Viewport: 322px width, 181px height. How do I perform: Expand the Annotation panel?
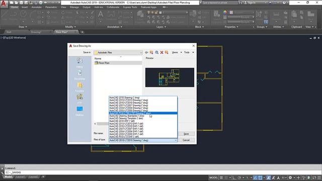click(x=115, y=27)
